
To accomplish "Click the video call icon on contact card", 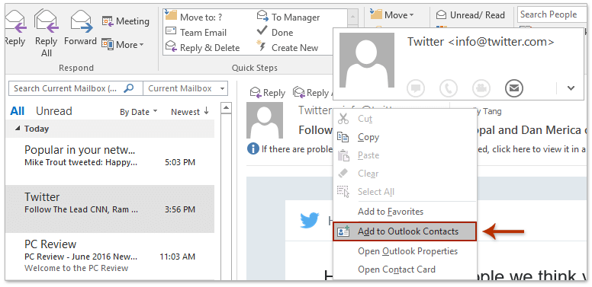I will [x=481, y=88].
